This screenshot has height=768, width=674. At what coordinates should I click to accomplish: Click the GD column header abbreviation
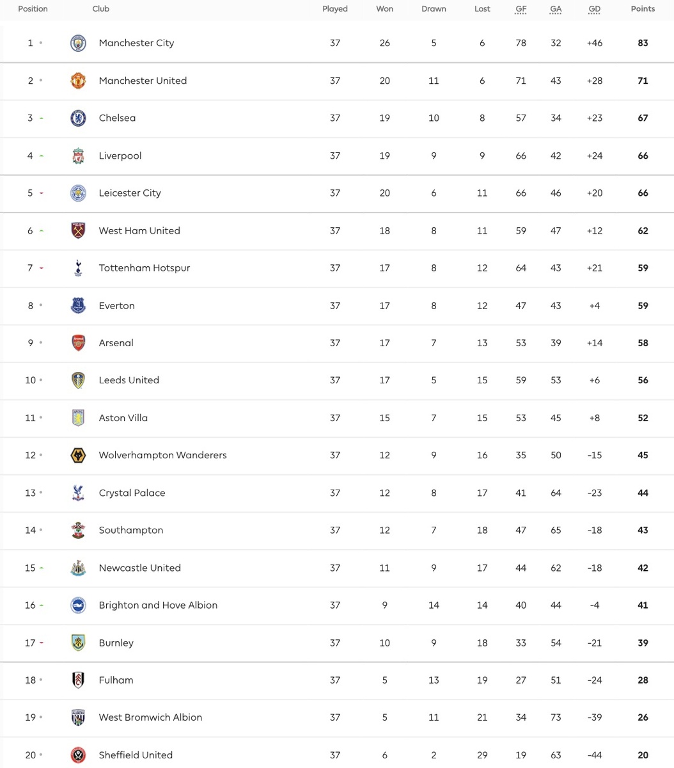(595, 9)
